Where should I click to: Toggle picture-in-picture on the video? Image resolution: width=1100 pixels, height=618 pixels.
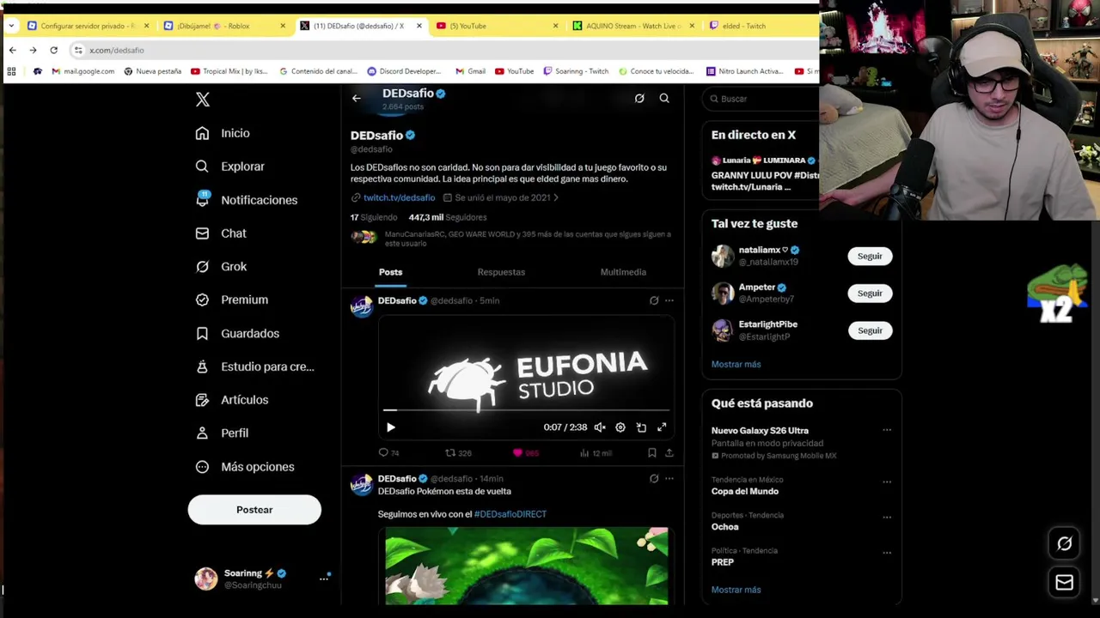pyautogui.click(x=641, y=427)
